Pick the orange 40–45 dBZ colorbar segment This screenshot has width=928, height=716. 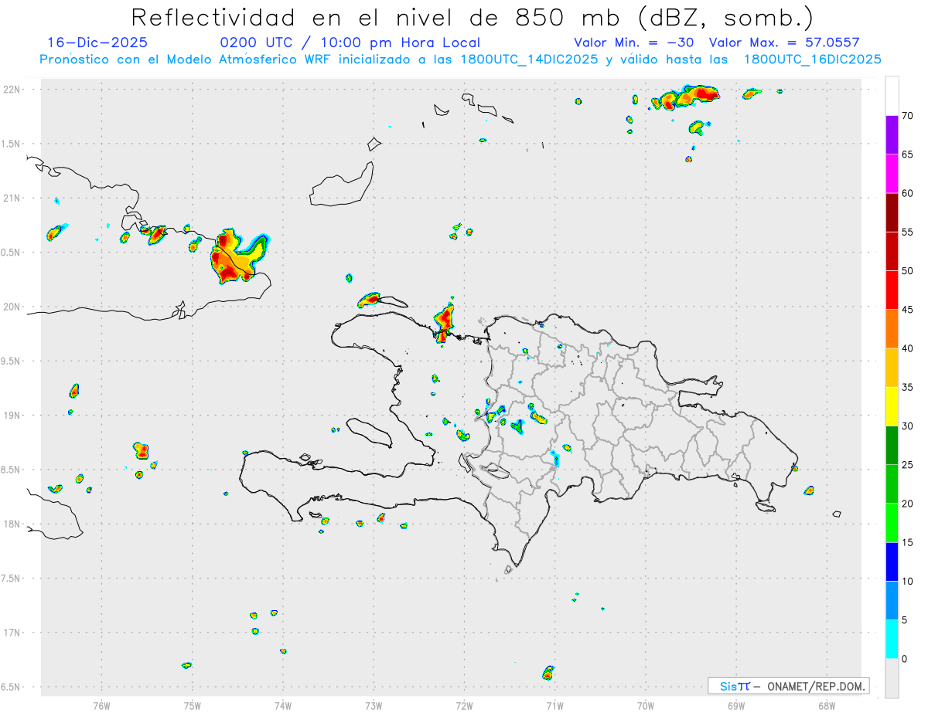coord(892,329)
